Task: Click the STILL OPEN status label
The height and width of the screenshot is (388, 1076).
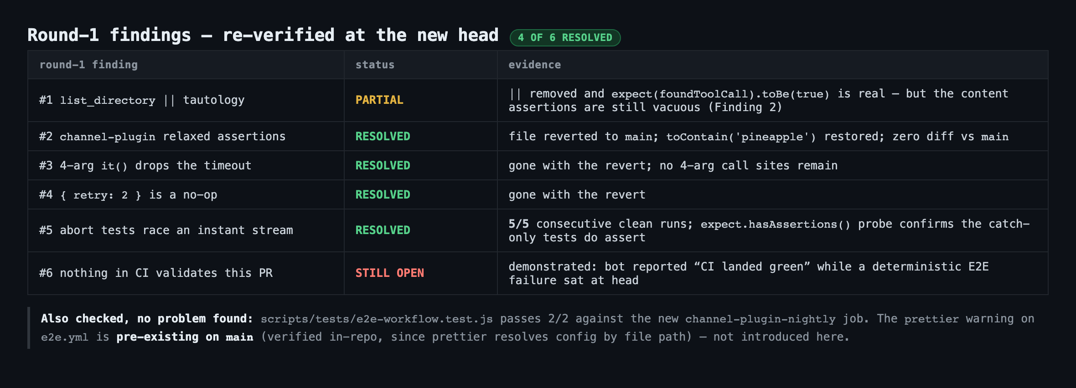Action: (x=389, y=273)
